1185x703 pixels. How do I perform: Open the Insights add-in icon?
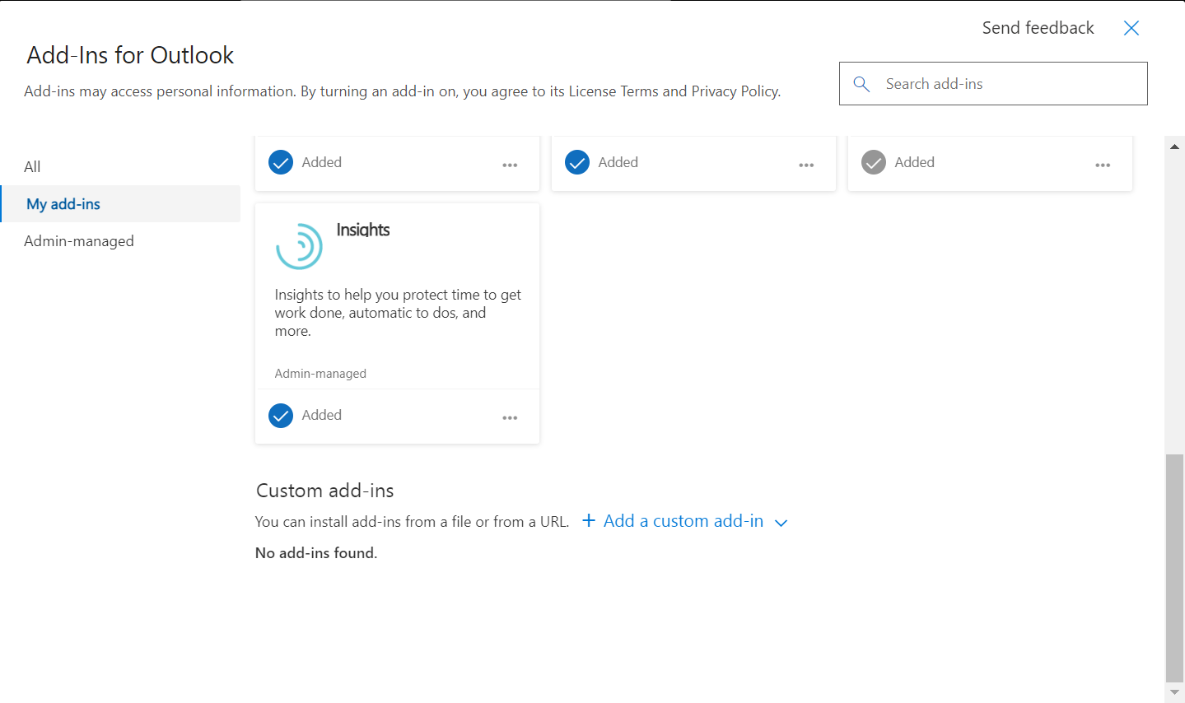pyautogui.click(x=299, y=244)
